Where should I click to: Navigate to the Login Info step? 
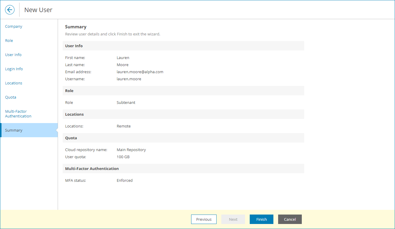coord(14,69)
